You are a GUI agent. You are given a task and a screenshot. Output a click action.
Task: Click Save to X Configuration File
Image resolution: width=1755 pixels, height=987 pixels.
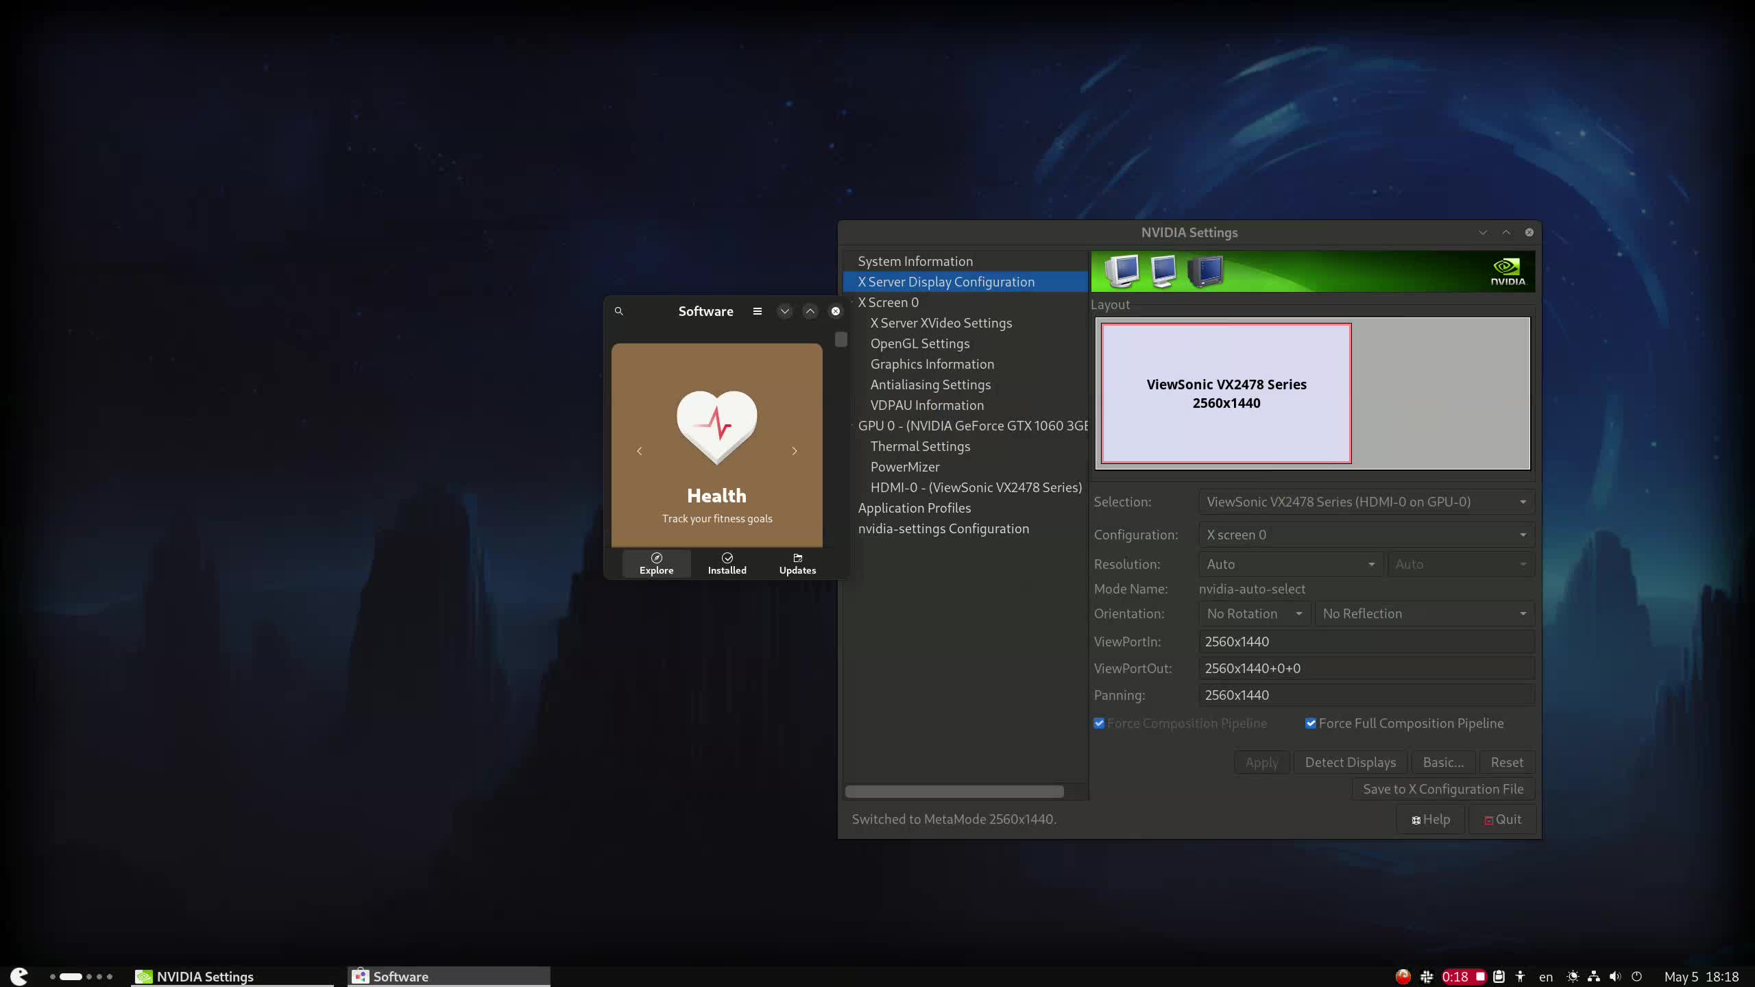pyautogui.click(x=1443, y=789)
